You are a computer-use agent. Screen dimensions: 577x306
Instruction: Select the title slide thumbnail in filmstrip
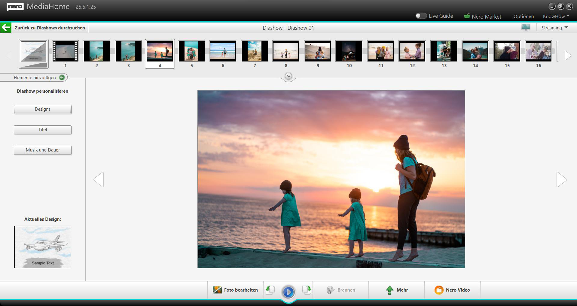(x=34, y=54)
